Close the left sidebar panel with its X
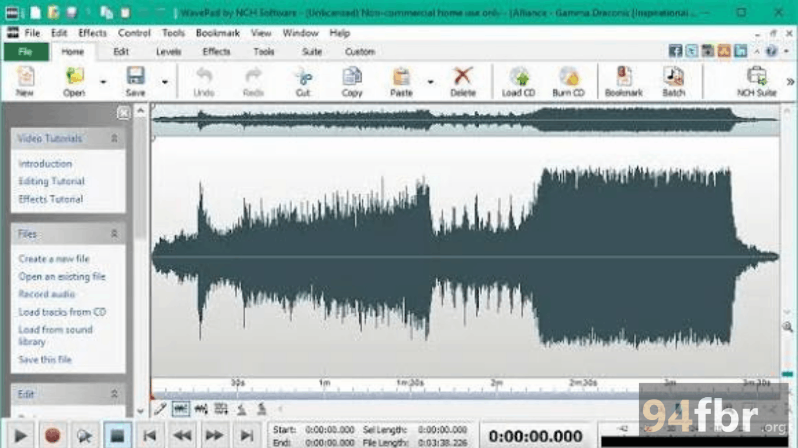798x448 pixels. 124,113
